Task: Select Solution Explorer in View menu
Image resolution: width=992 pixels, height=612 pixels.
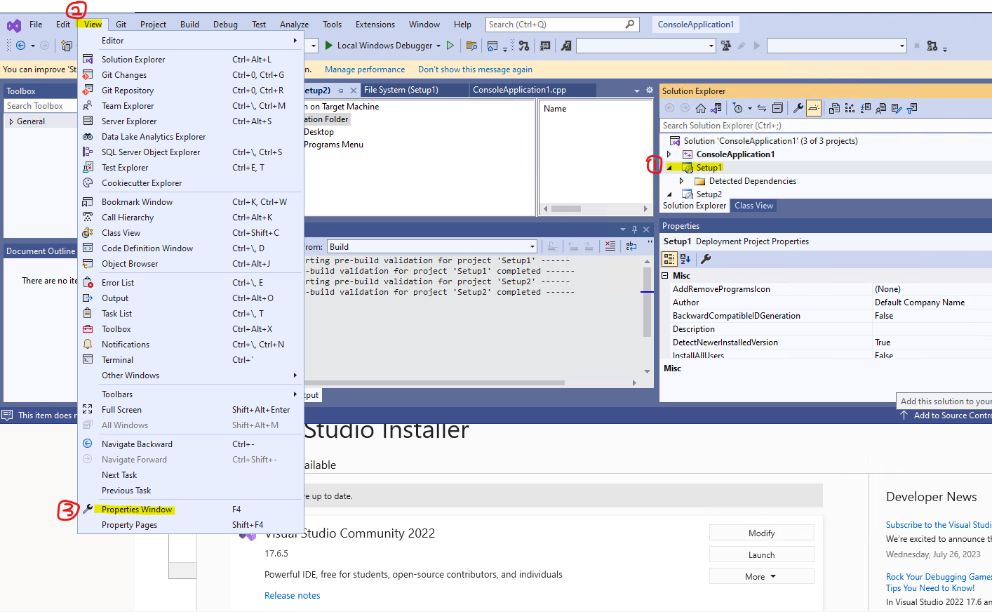Action: (190, 60)
